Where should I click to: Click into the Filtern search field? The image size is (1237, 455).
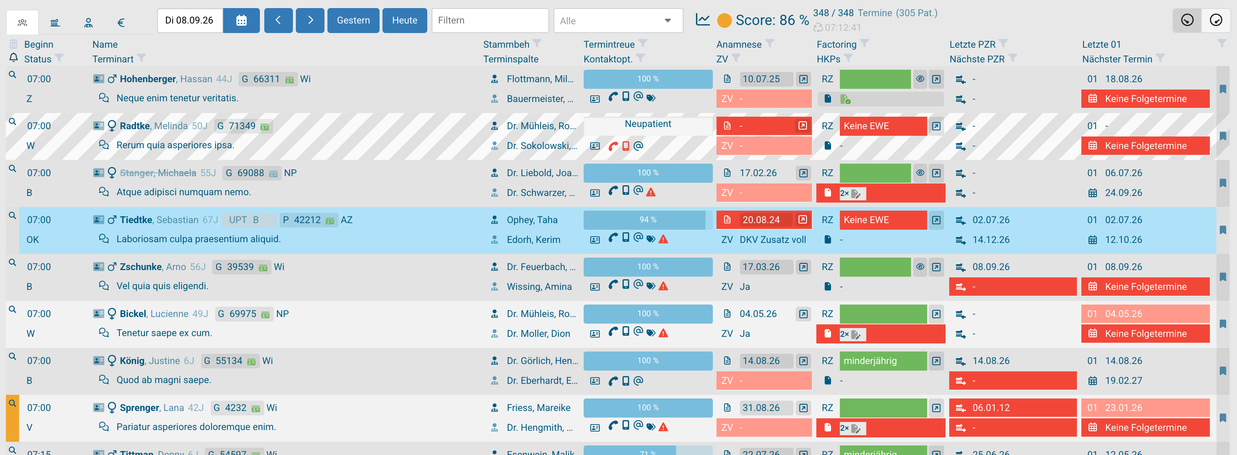[490, 21]
